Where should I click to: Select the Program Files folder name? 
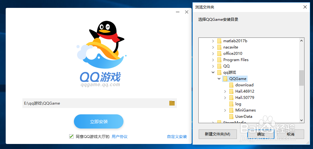click(x=236, y=60)
